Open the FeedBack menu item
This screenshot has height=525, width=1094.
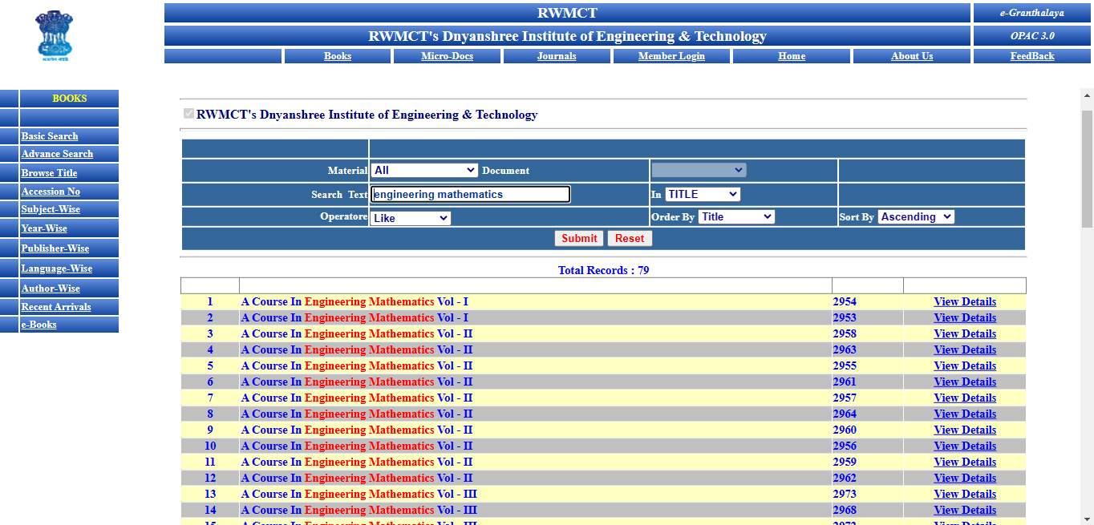tap(1032, 56)
